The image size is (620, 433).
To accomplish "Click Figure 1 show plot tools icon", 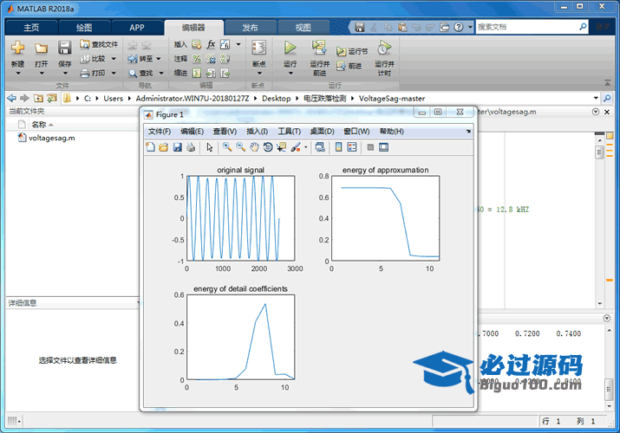I will point(383,147).
